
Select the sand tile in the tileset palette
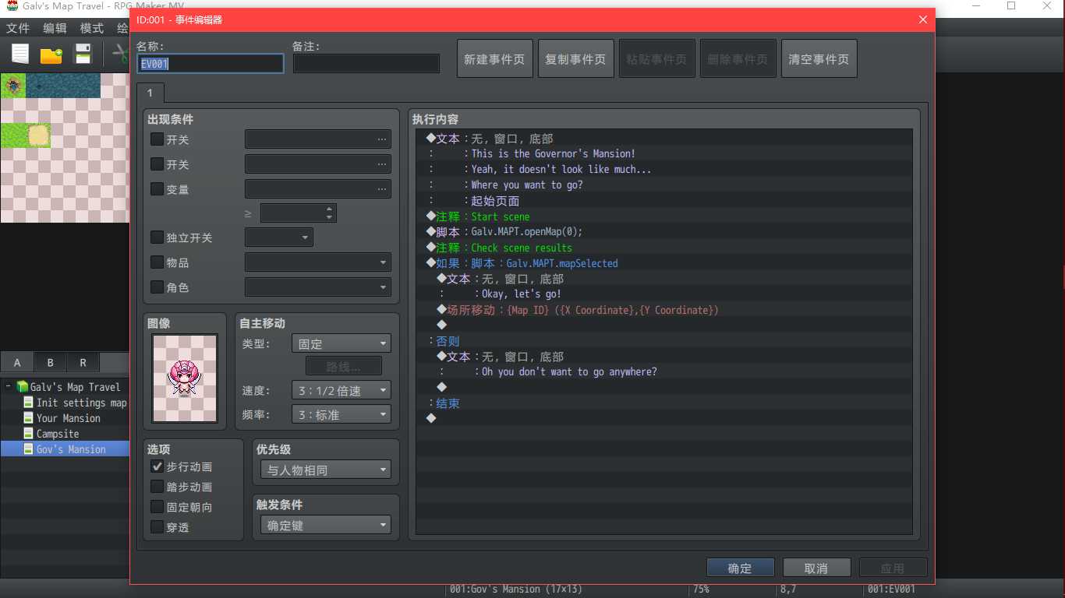click(x=38, y=135)
